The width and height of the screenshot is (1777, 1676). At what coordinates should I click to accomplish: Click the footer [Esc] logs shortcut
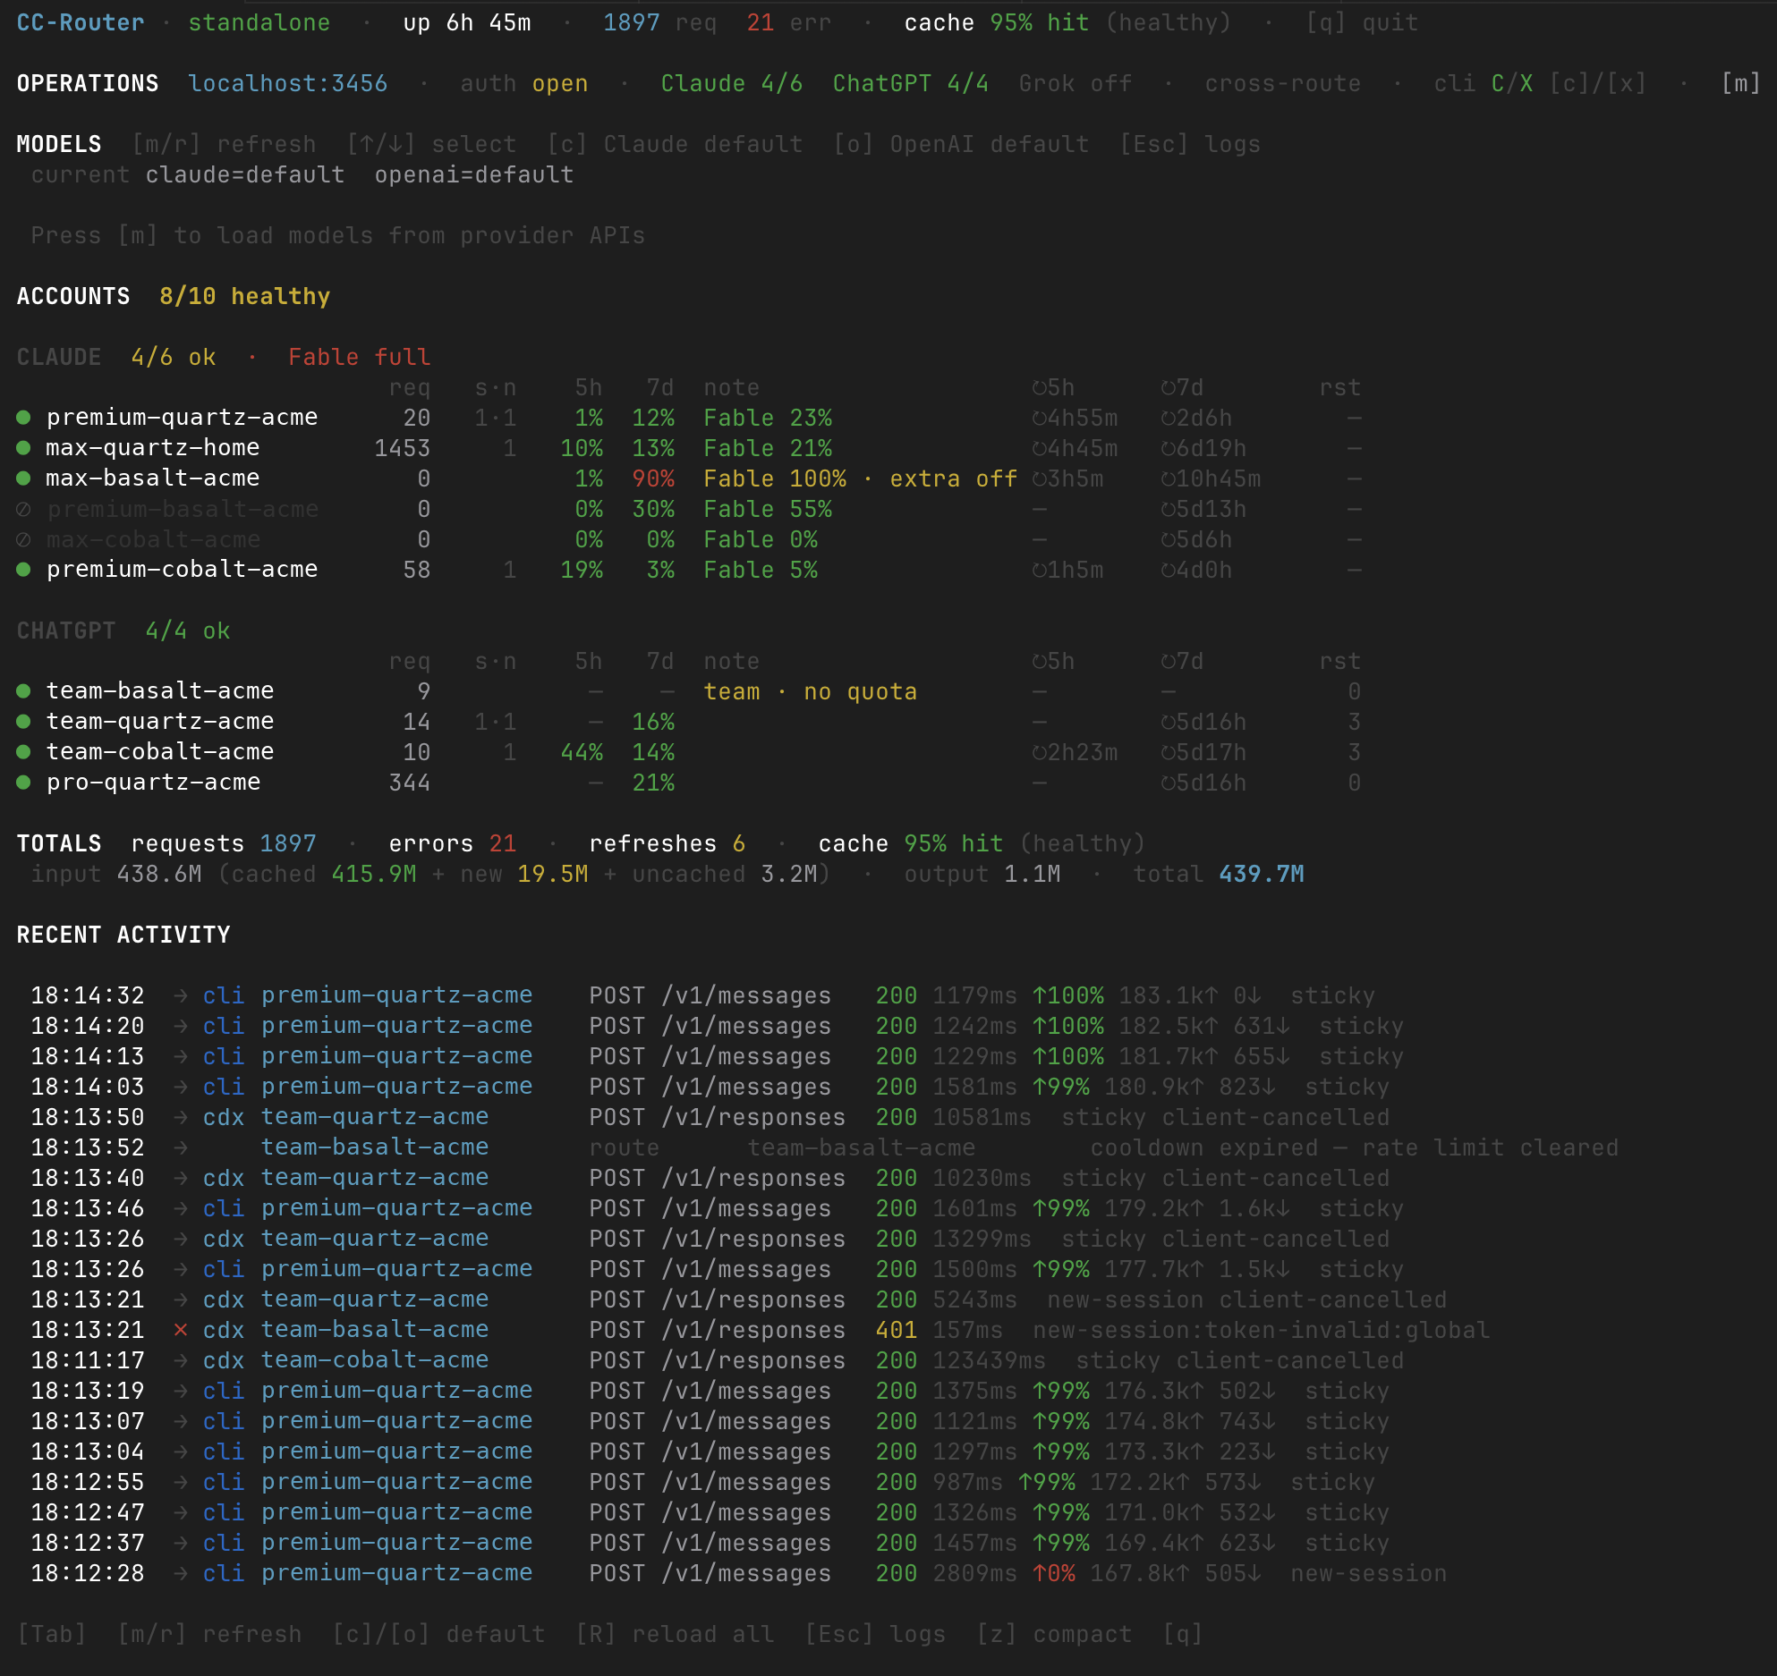click(876, 1634)
